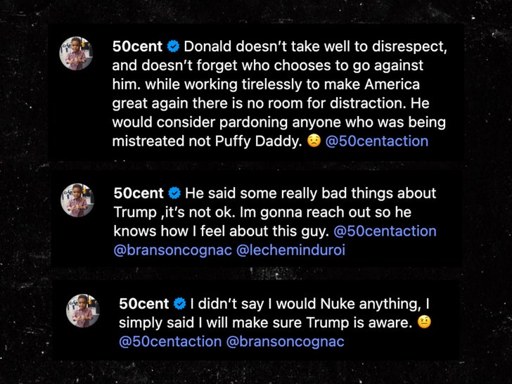512x384 pixels.
Task: Open the profile picture beside the 'really bad things' comment
Action: [77, 200]
